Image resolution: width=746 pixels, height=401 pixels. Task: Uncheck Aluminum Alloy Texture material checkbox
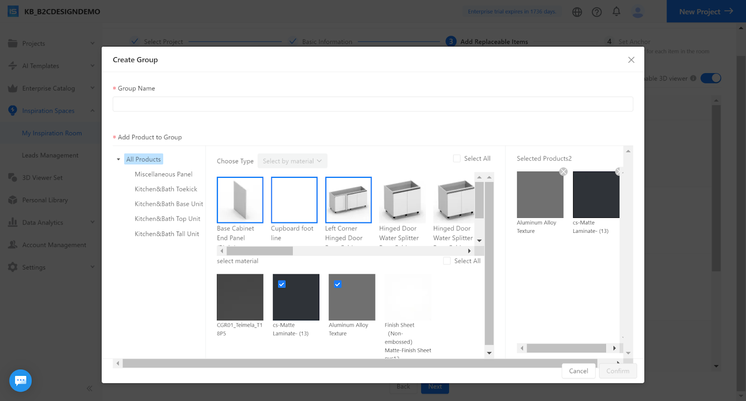pyautogui.click(x=338, y=284)
